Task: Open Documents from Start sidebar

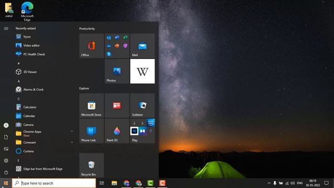Action: pos(6,137)
